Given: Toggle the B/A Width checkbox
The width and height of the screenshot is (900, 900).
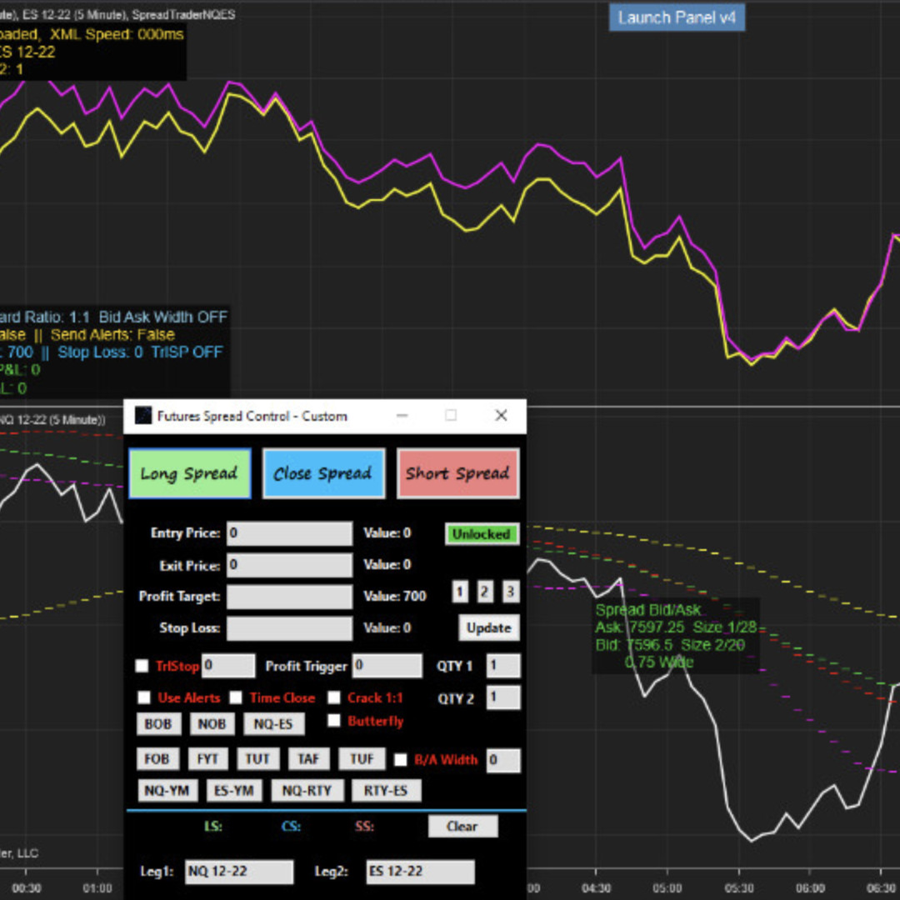Looking at the screenshot, I should (x=400, y=759).
